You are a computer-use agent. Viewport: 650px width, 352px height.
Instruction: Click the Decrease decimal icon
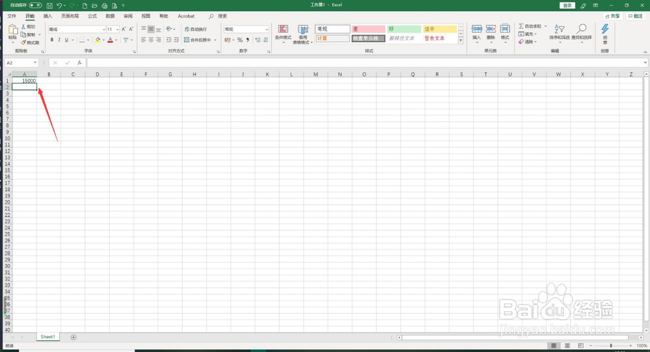265,40
